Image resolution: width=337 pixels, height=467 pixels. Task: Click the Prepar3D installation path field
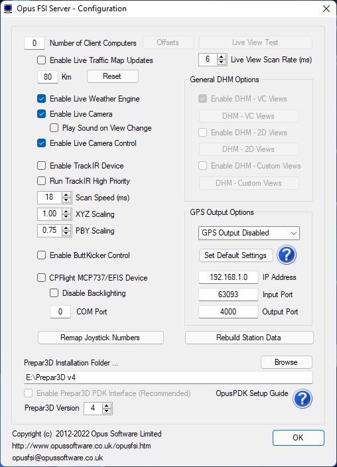[x=168, y=377]
